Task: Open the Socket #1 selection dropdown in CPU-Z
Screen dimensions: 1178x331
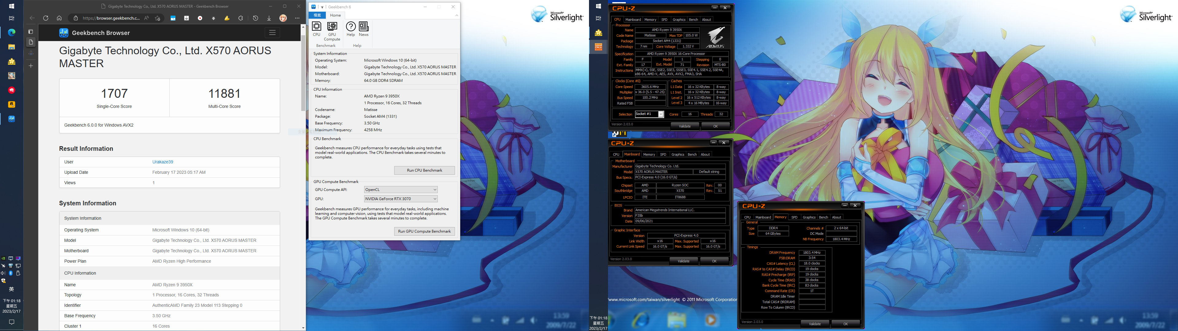Action: coord(649,114)
